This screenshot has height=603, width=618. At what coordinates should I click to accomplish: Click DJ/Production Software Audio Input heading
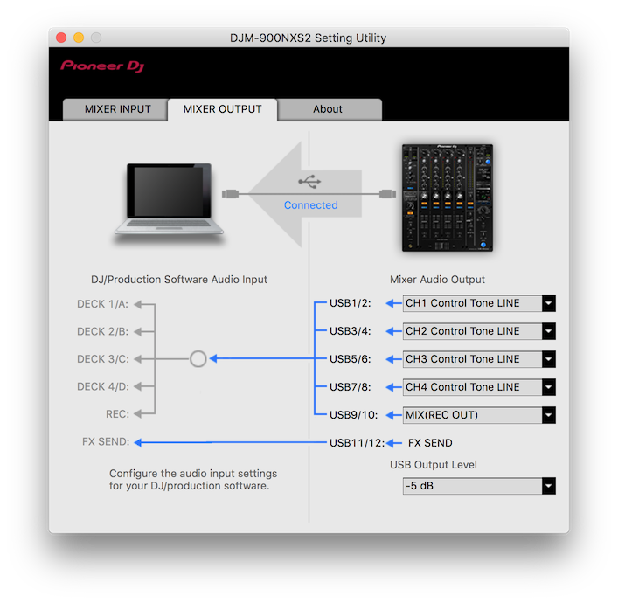(179, 280)
